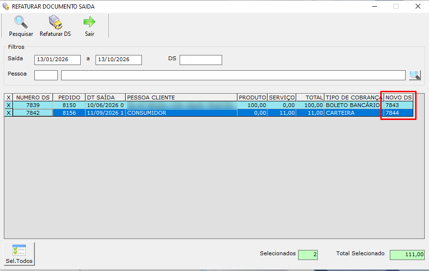Click the X column header
The width and height of the screenshot is (429, 271).
[x=9, y=98]
